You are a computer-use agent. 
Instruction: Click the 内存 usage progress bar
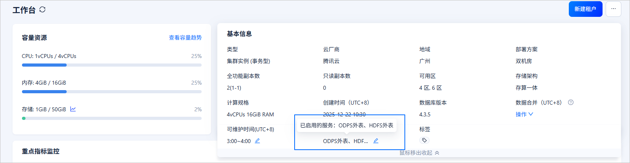click(x=112, y=92)
